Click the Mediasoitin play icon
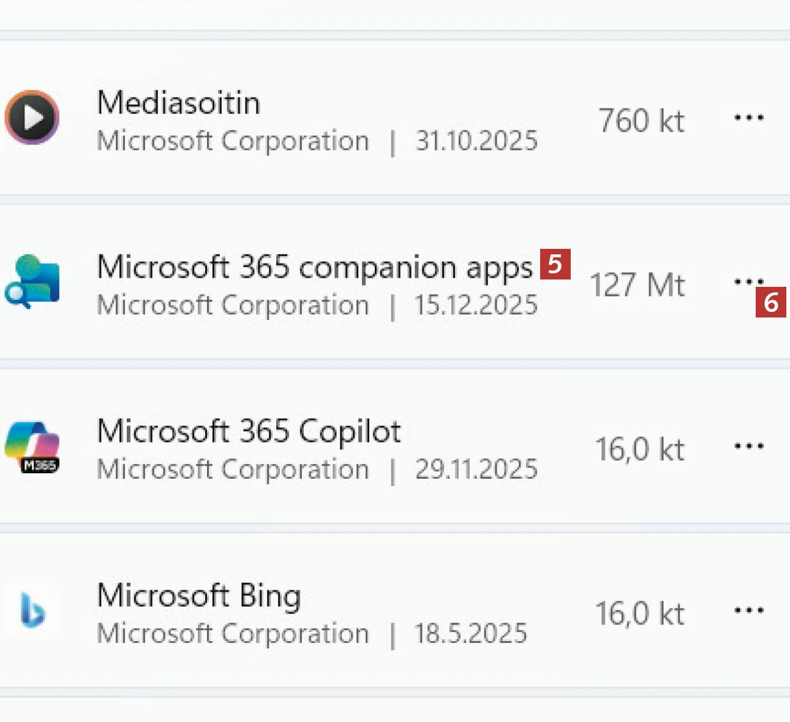Screen dimensions: 790x722 (32, 117)
